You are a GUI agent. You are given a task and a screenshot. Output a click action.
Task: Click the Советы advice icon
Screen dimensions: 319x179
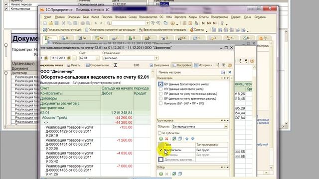click(191, 30)
